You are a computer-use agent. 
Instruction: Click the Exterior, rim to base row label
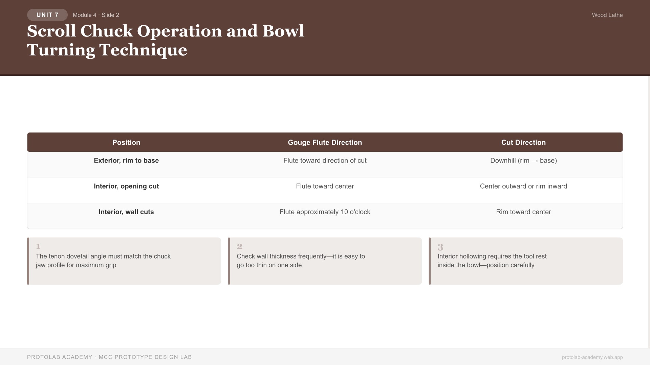click(126, 161)
